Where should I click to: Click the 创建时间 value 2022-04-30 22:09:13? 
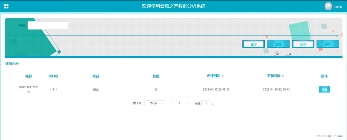click(216, 89)
